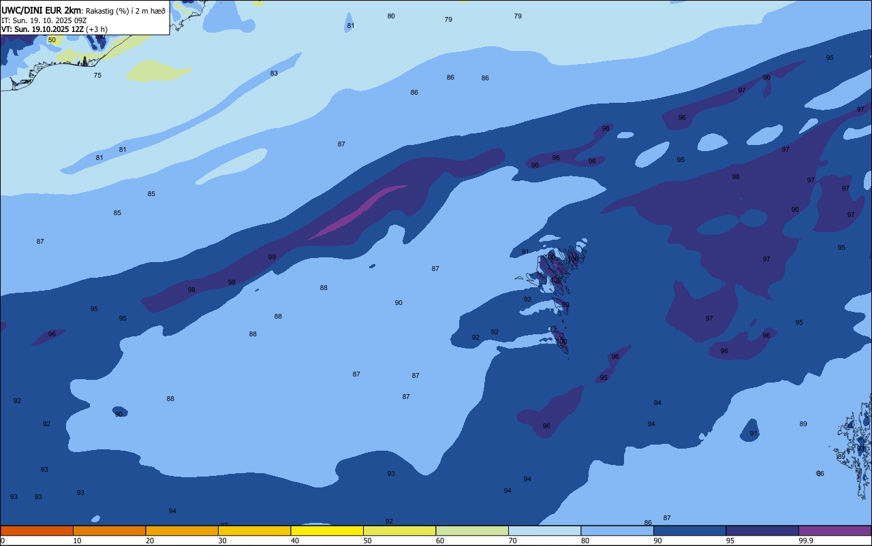Click the yellow-green 50–60 legend swatch
The width and height of the screenshot is (872, 546).
pos(399,530)
